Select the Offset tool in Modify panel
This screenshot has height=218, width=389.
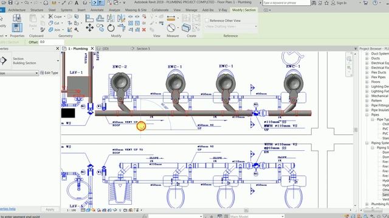(x=100, y=18)
